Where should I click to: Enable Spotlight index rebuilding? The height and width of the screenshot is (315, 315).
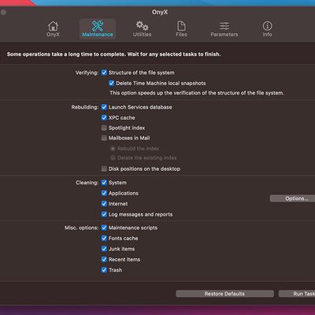click(x=104, y=128)
